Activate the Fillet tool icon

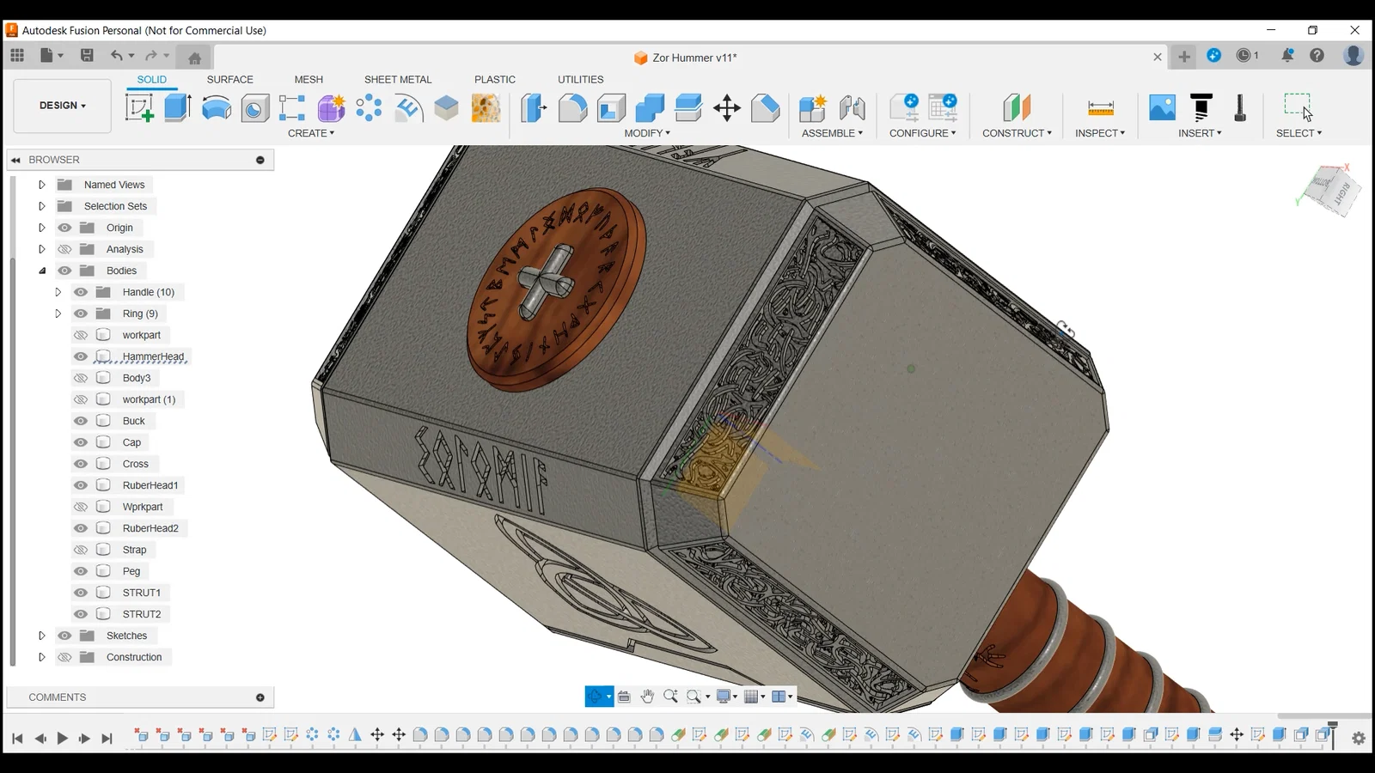572,108
